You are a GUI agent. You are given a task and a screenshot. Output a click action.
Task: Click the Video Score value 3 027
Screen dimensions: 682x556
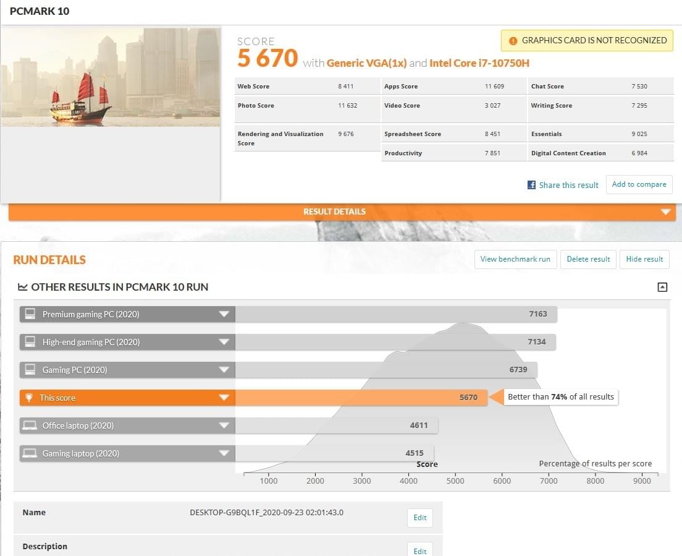pyautogui.click(x=492, y=105)
